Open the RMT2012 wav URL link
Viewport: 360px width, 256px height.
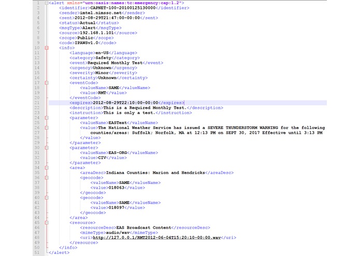pyautogui.click(x=156, y=238)
